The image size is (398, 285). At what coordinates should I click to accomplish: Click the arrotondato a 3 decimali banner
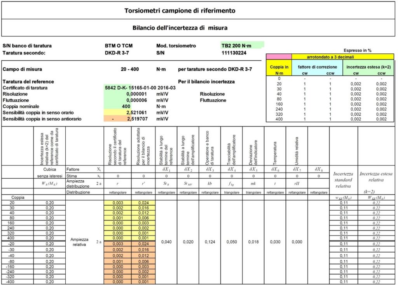coord(330,58)
